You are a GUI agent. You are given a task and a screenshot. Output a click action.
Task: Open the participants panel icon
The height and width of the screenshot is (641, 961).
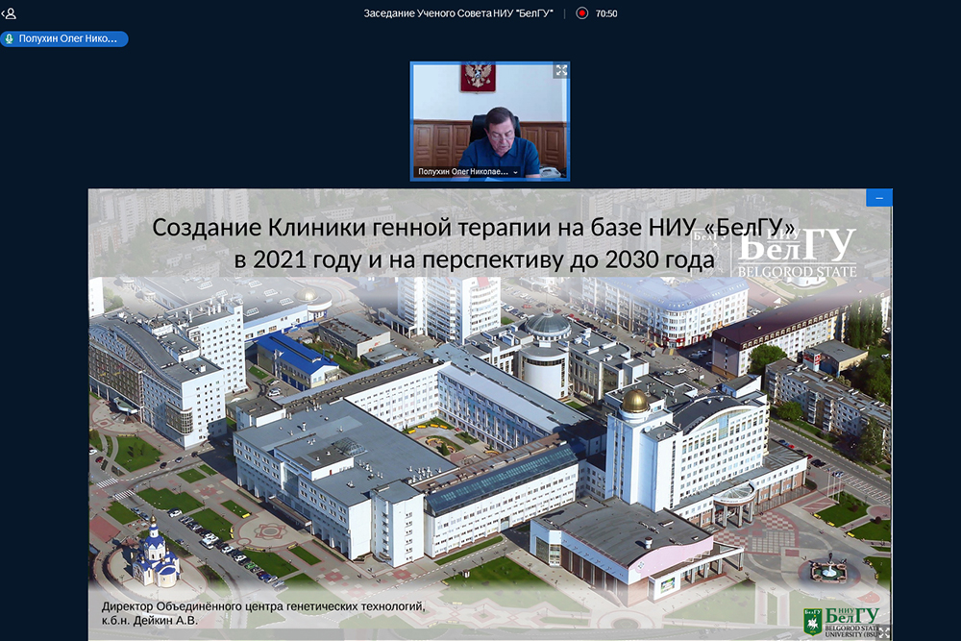tap(10, 12)
